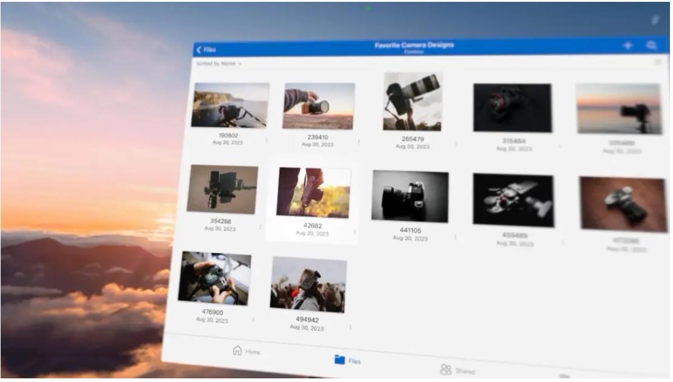Click the Aug 30, 2023 date under 239410
This screenshot has height=382, width=673.
pyautogui.click(x=317, y=145)
